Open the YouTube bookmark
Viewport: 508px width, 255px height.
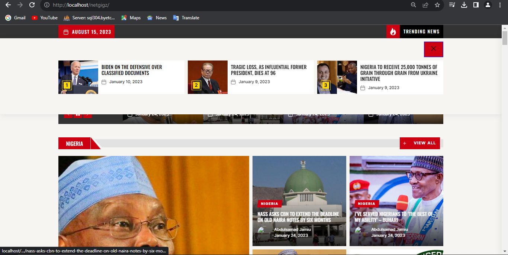coord(45,18)
